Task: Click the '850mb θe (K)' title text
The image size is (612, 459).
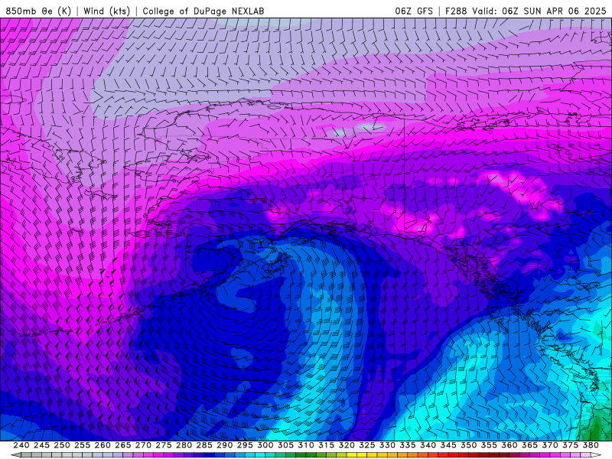Action: [38, 11]
